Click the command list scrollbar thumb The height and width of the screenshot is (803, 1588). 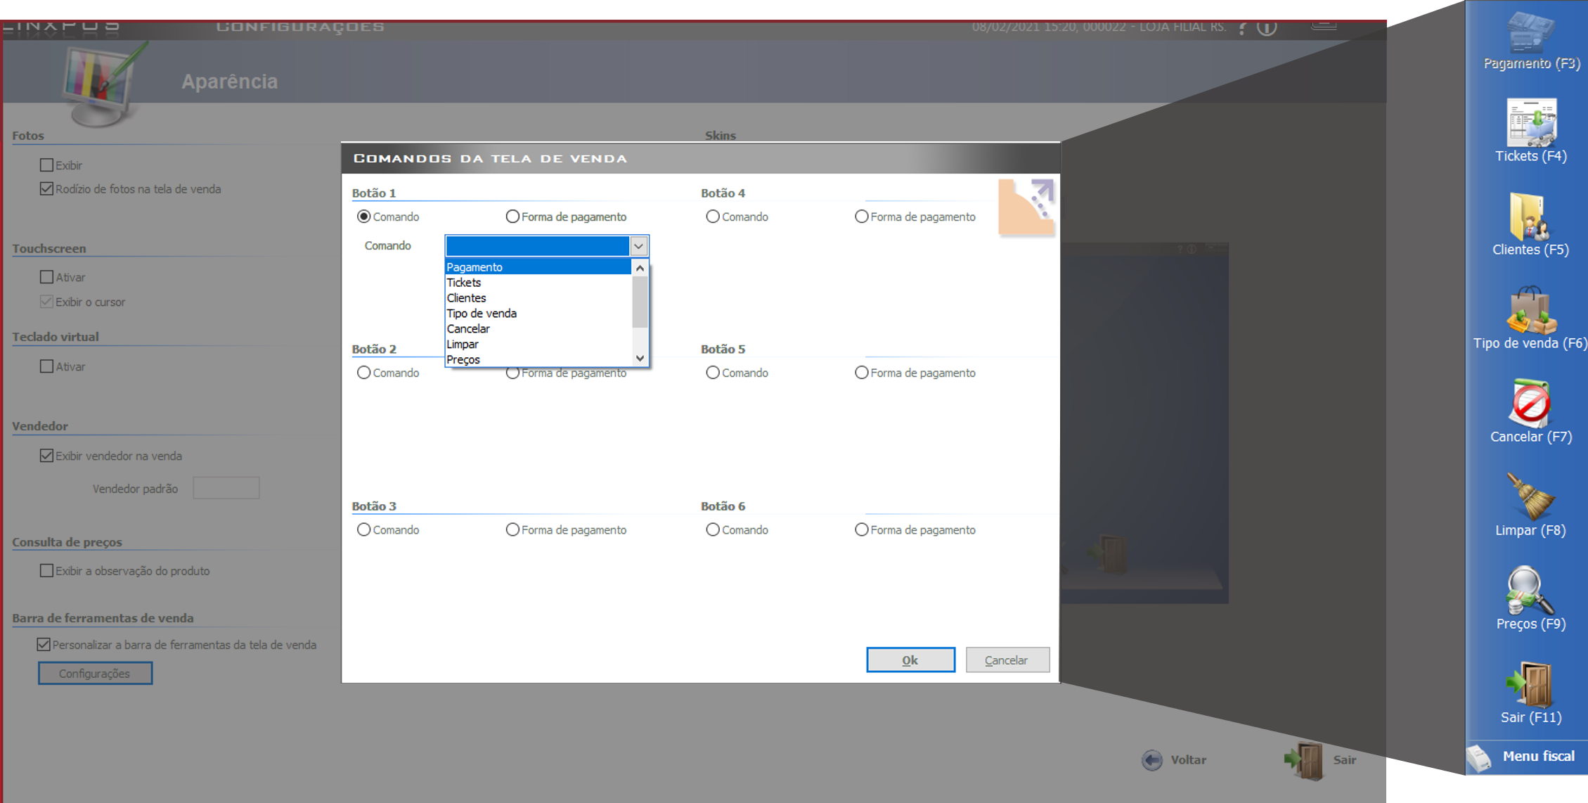click(640, 302)
